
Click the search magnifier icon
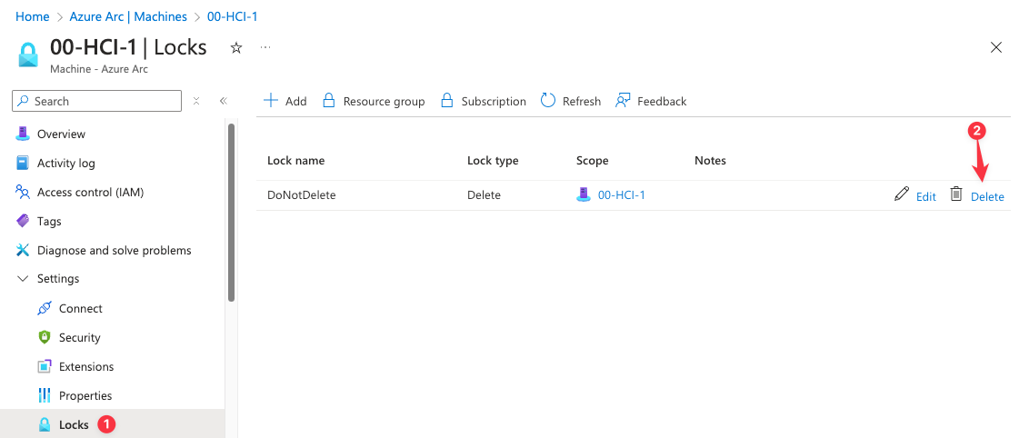(23, 101)
